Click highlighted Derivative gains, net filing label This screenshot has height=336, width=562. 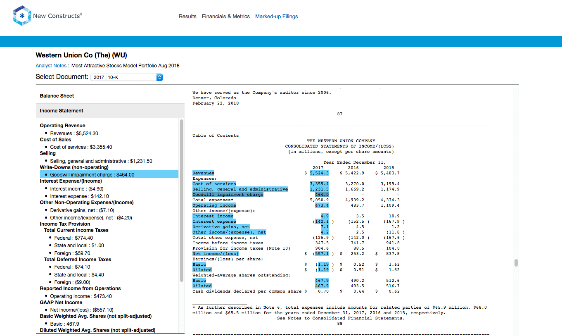221,227
